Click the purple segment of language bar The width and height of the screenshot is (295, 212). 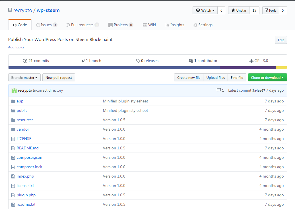point(248,68)
